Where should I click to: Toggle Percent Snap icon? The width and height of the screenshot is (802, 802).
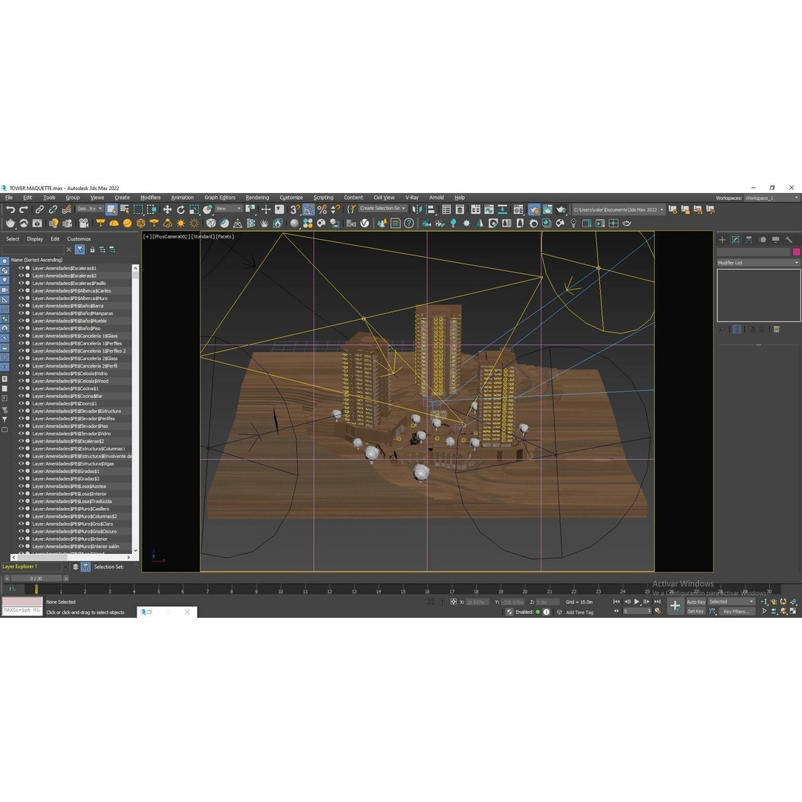pyautogui.click(x=322, y=209)
